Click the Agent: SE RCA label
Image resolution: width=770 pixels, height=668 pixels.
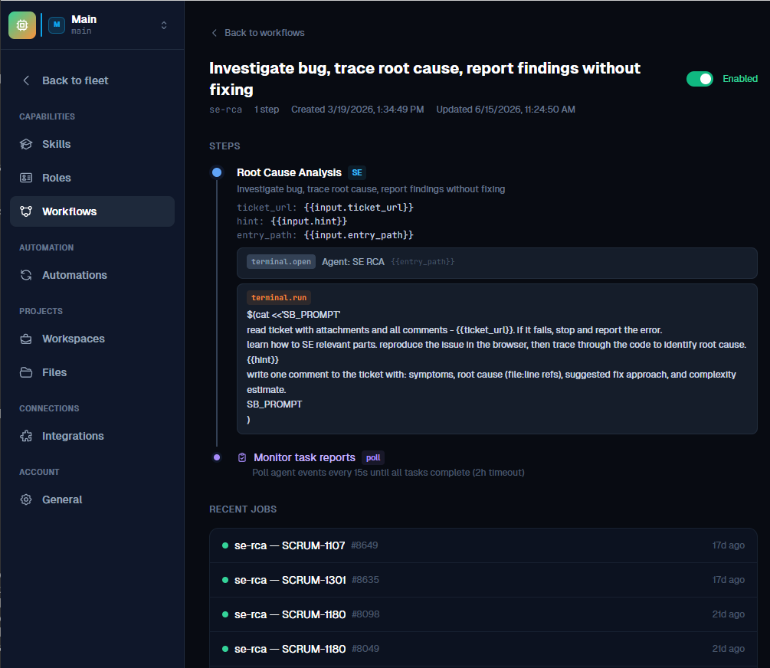[x=353, y=262]
